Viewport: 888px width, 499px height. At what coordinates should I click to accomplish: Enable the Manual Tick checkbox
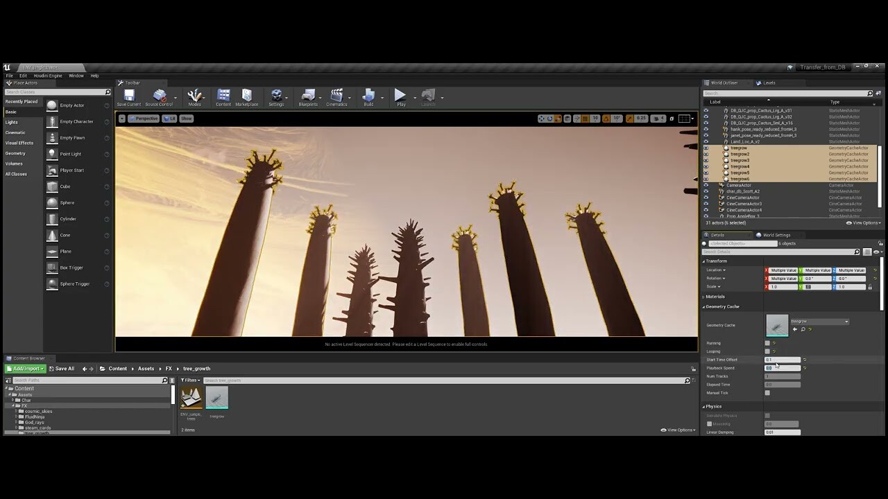point(767,393)
